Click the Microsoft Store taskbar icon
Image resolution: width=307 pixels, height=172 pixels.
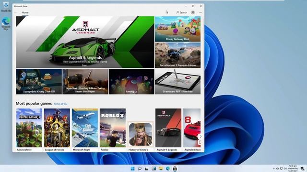(x=175, y=169)
